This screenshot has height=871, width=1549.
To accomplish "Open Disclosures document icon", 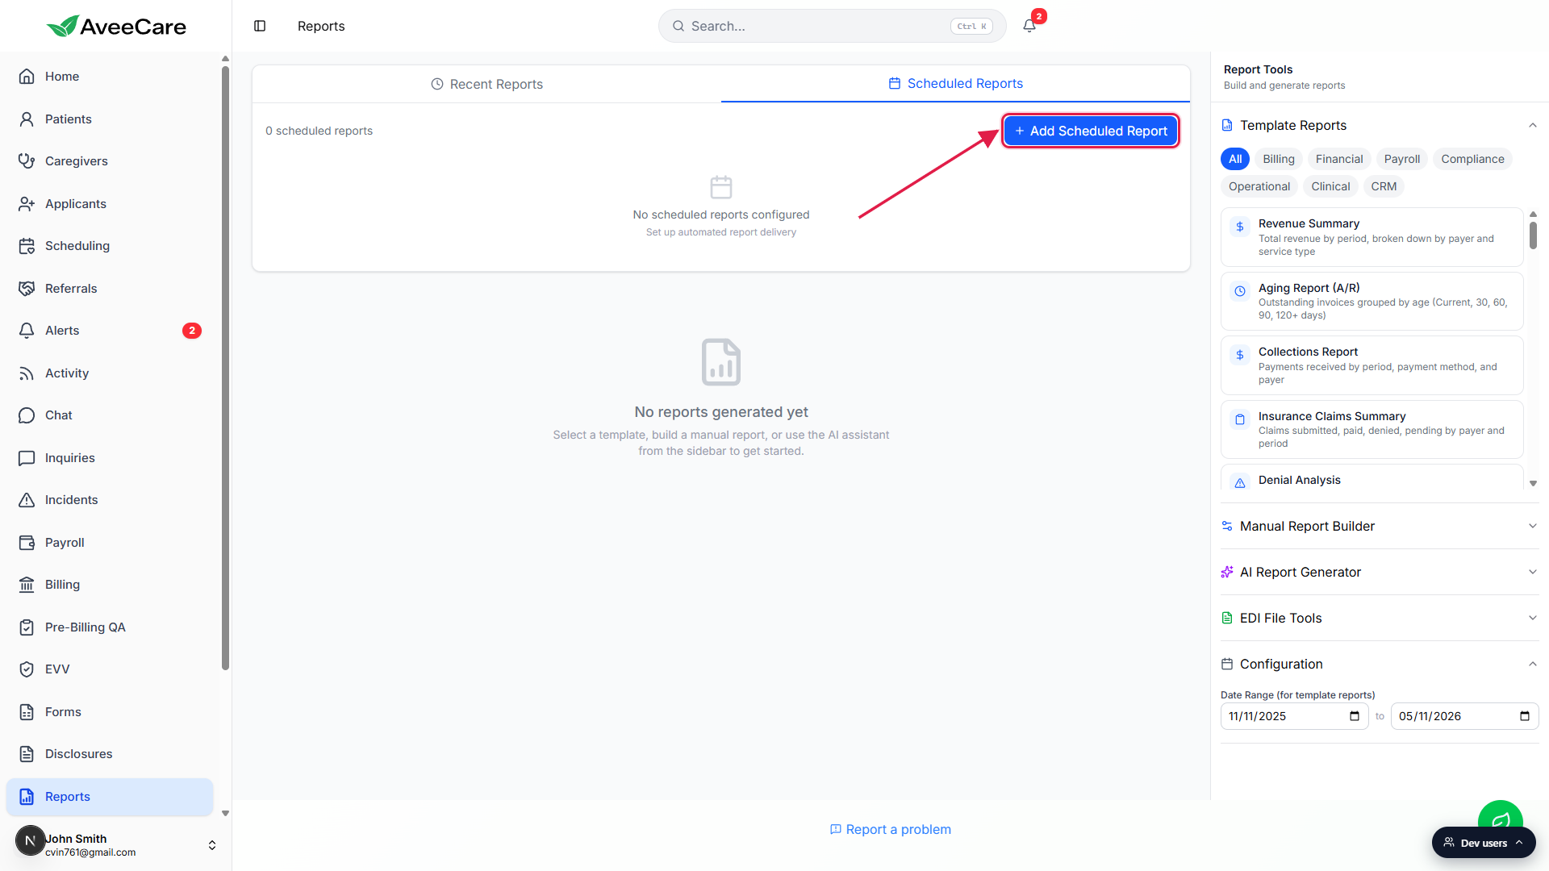I will pyautogui.click(x=27, y=754).
